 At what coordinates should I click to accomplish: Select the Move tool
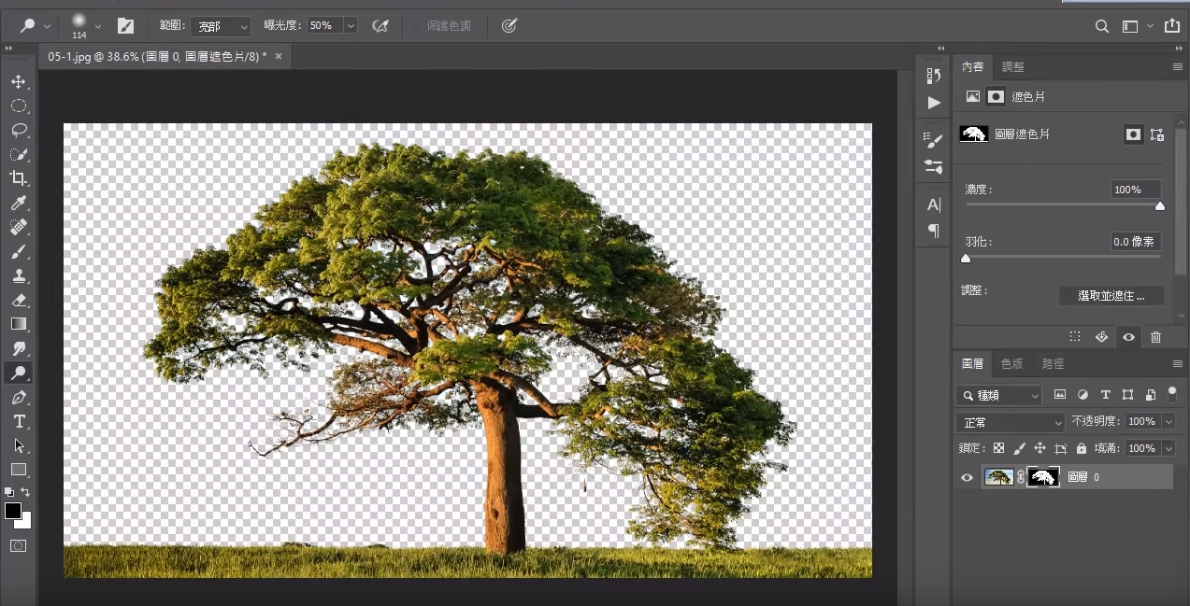(18, 82)
